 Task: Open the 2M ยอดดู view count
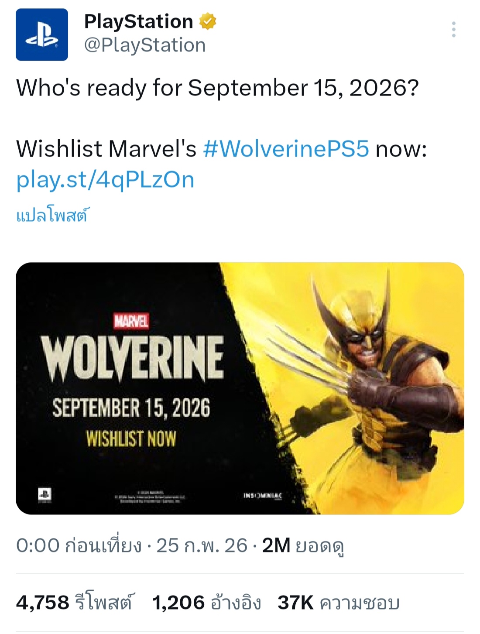[303, 545]
